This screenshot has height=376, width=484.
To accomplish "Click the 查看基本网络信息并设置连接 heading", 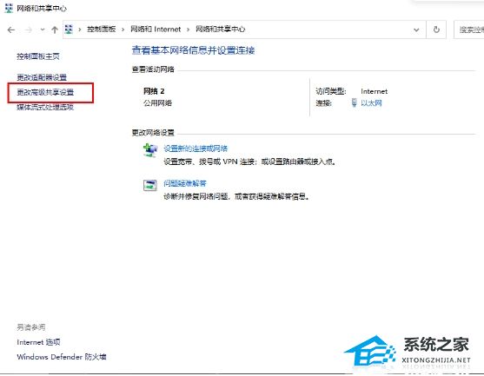I will [x=193, y=50].
